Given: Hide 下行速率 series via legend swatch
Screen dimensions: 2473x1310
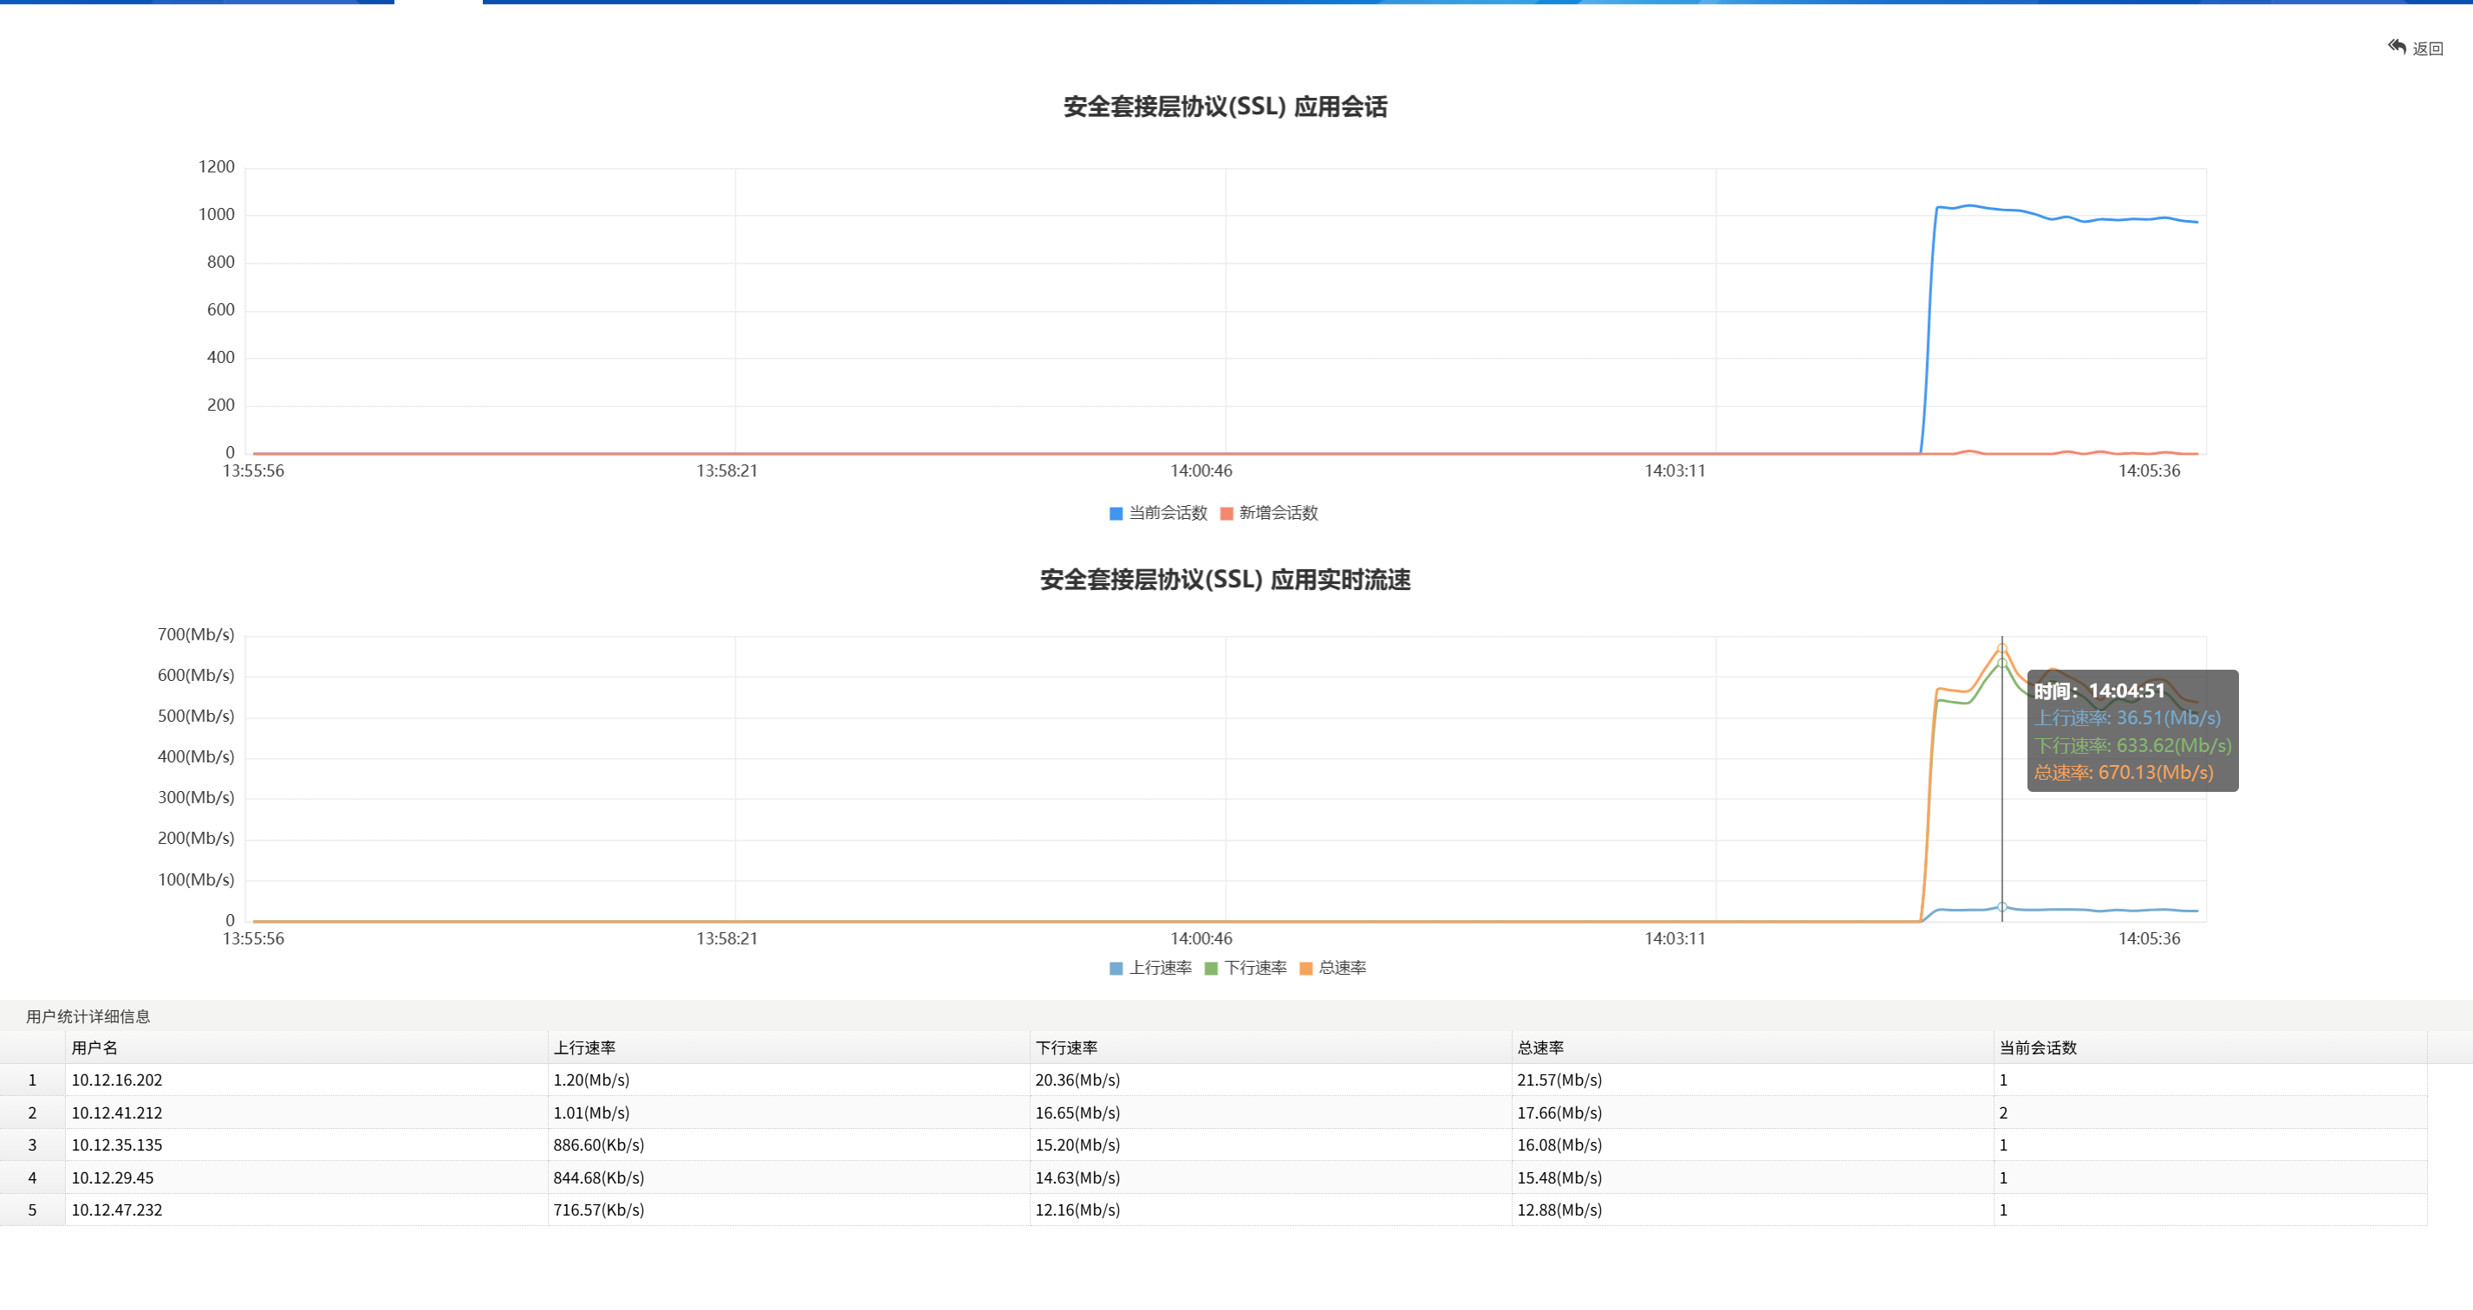Looking at the screenshot, I should 1211,969.
